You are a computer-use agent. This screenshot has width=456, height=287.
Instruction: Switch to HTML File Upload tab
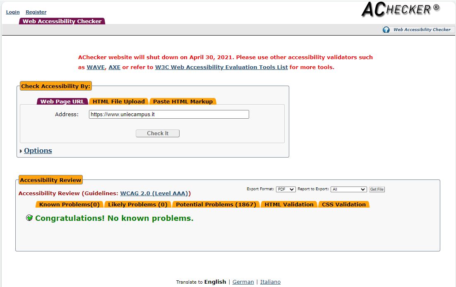pos(119,101)
